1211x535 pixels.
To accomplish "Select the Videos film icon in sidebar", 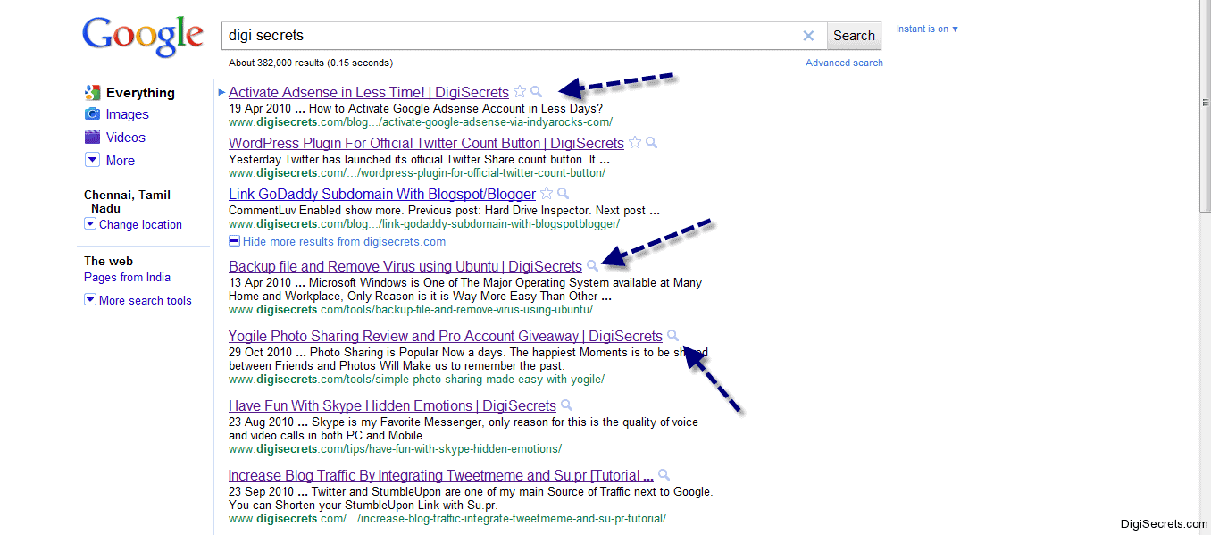I will click(92, 137).
